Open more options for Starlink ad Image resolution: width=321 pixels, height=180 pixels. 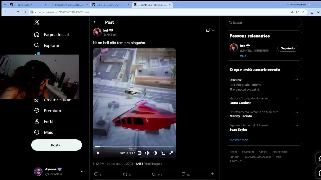pyautogui.click(x=296, y=80)
